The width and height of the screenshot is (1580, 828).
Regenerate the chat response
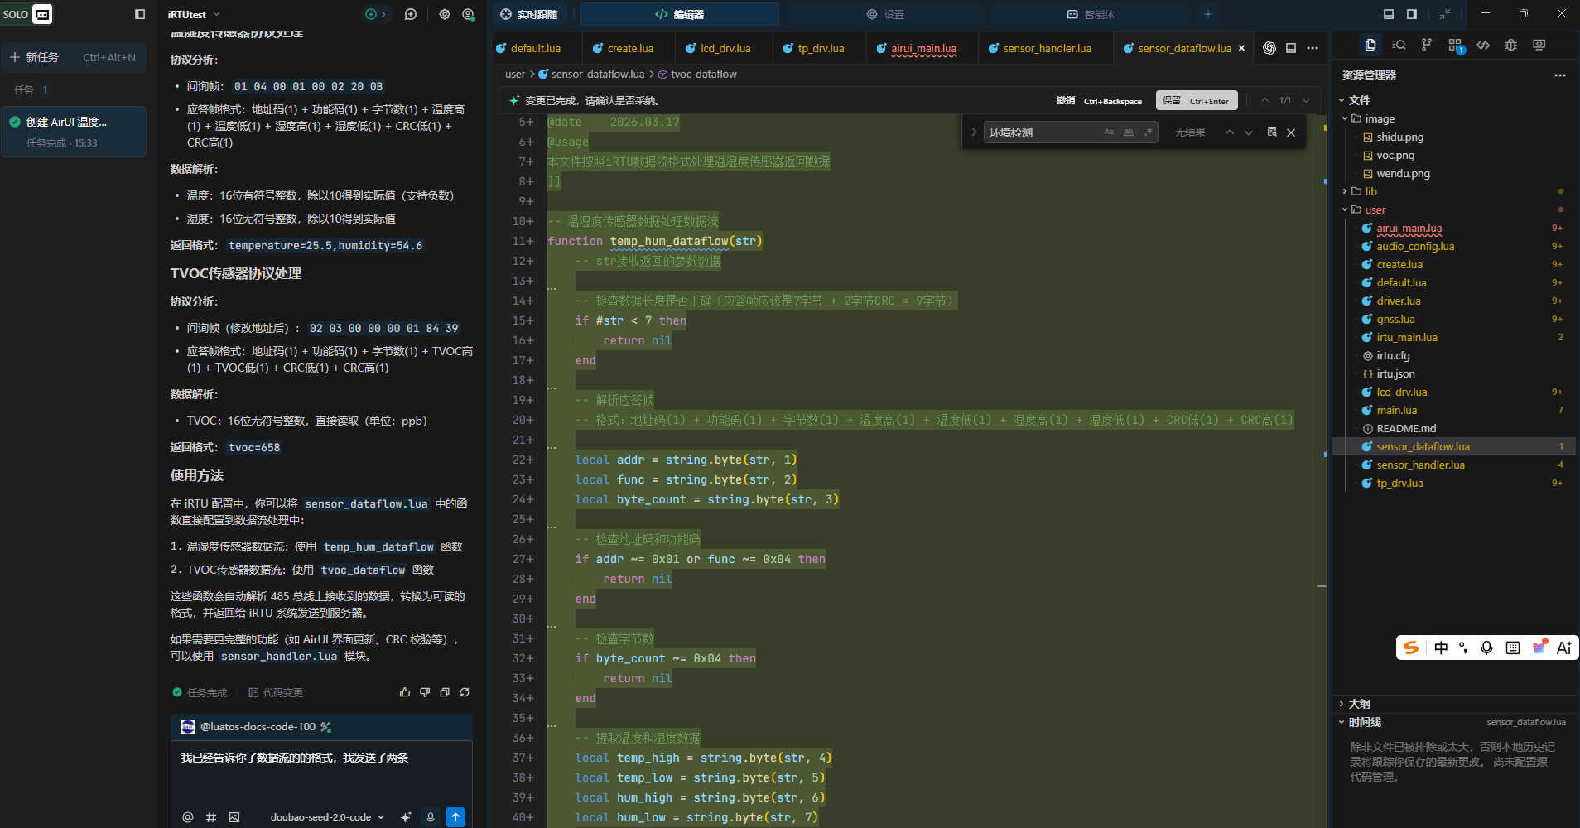[x=465, y=692]
